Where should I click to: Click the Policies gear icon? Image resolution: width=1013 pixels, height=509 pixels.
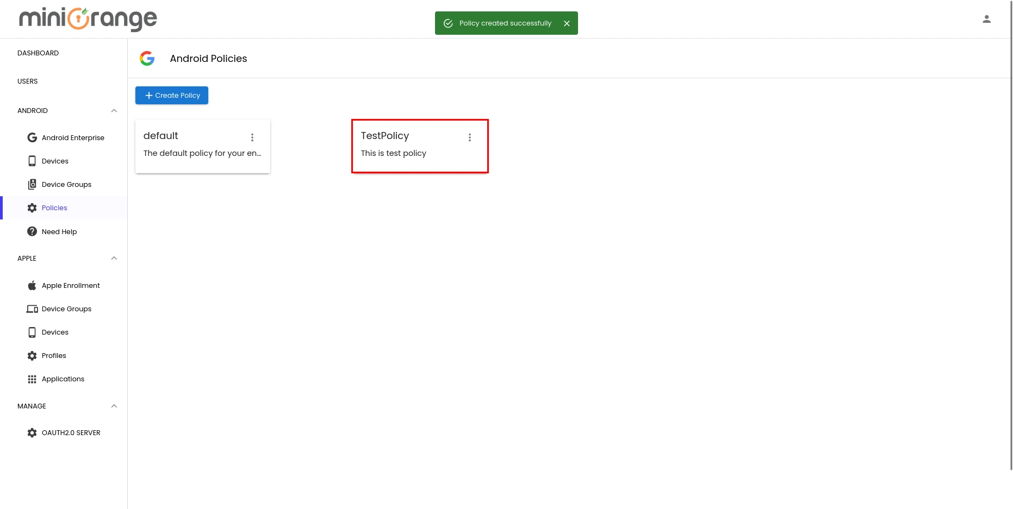click(32, 208)
